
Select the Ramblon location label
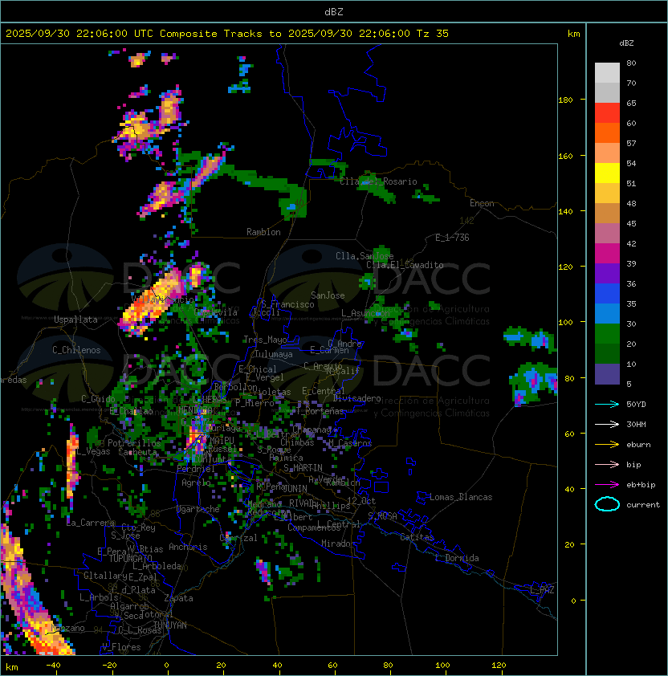point(263,232)
